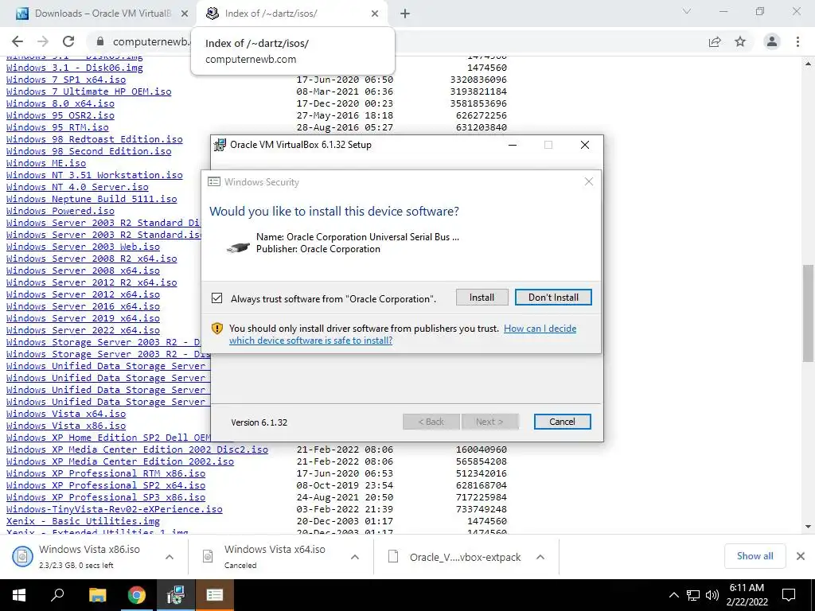The image size is (815, 611).
Task: Show all downloads
Action: coord(755,556)
